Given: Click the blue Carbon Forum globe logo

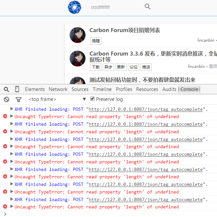Looking at the screenshot, I should point(75,7).
